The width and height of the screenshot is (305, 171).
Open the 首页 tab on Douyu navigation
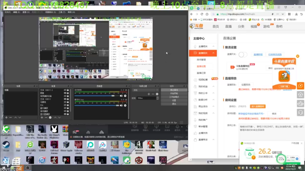[216, 26]
